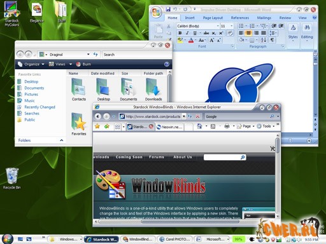Viewport: 326px width, 244px height.
Task: Click the Google search box in IE
Action: pos(237,116)
